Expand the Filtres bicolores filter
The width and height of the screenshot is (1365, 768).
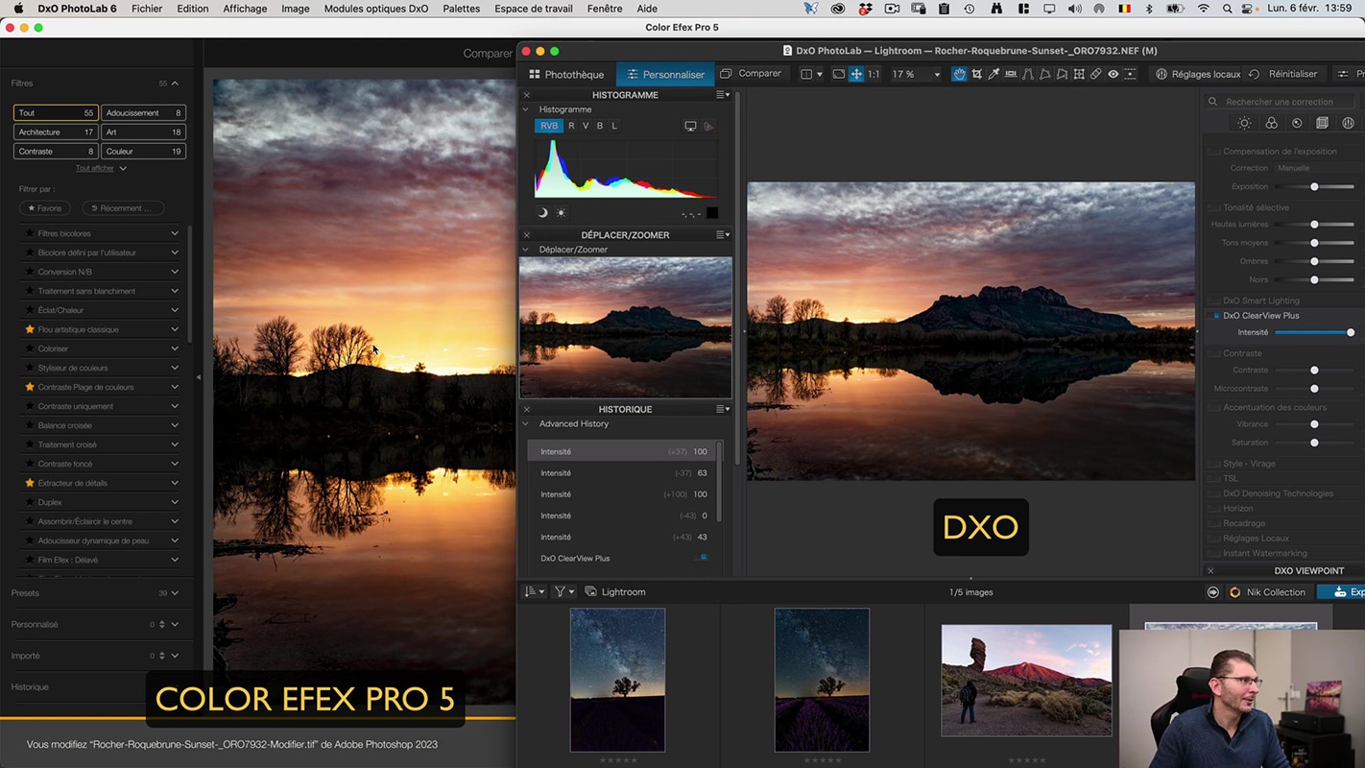tap(175, 233)
